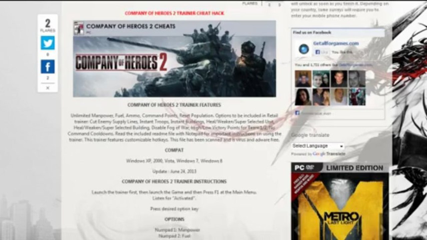
Task: Click the Facebook Like button
Action: (322, 52)
